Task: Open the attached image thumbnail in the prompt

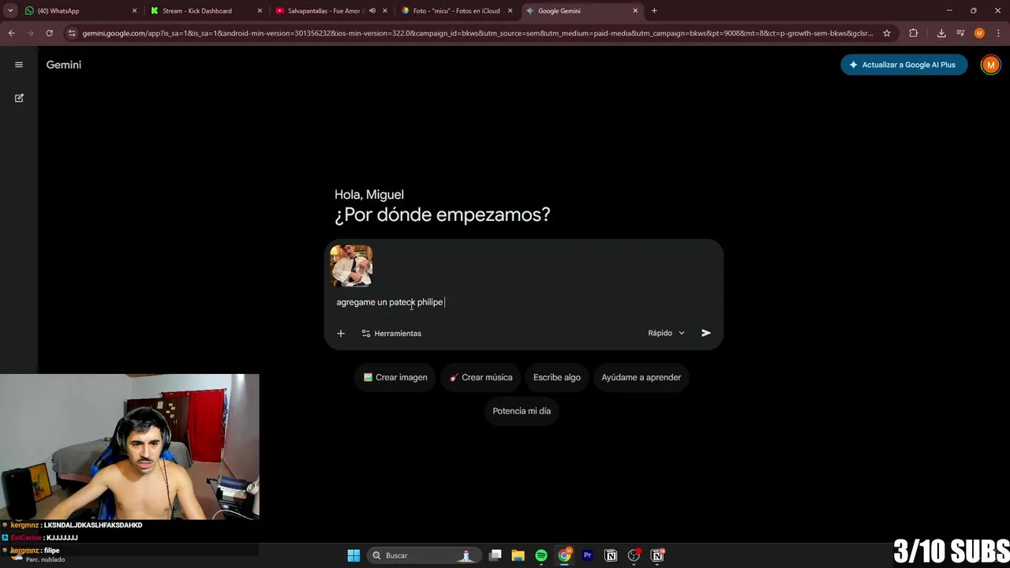Action: pyautogui.click(x=351, y=266)
